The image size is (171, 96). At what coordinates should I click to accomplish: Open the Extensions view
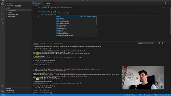[2, 24]
